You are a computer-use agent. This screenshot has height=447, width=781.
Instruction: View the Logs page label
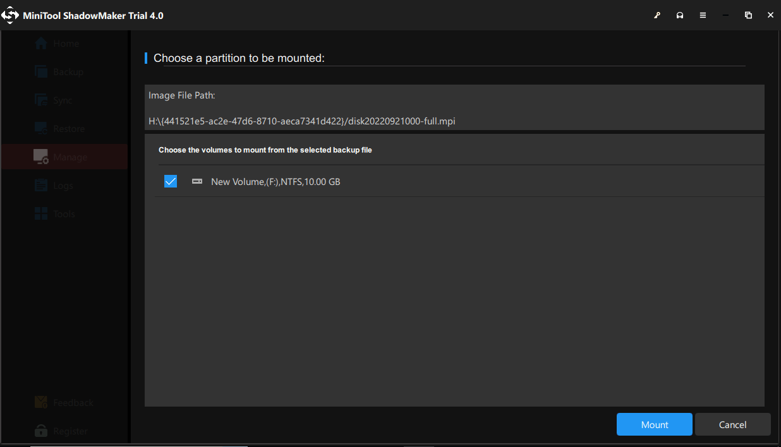coord(63,186)
